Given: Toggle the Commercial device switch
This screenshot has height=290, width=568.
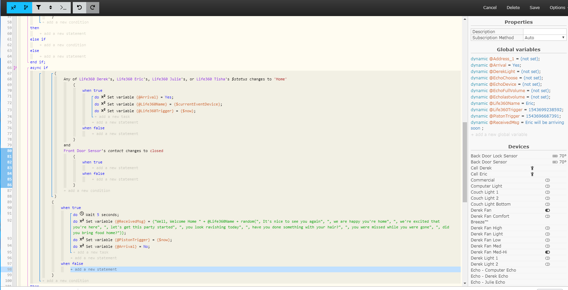Looking at the screenshot, I should [548, 180].
